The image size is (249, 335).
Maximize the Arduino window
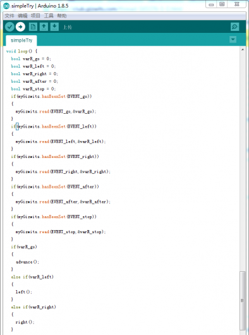point(222,4)
